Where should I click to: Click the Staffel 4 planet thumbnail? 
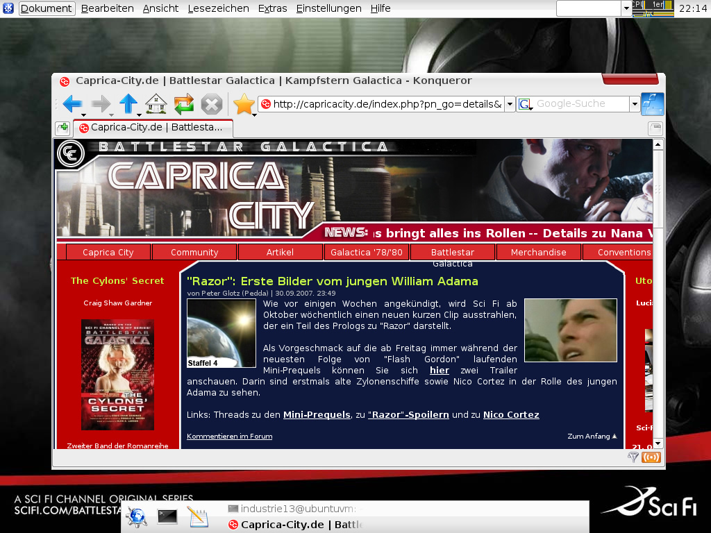(221, 333)
